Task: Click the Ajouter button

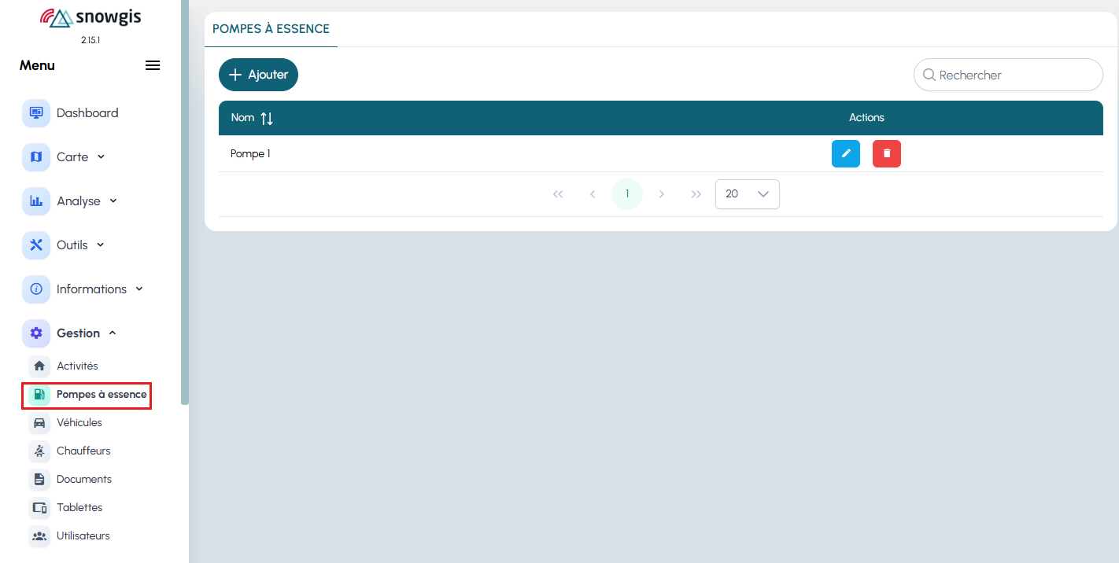Action: tap(258, 75)
